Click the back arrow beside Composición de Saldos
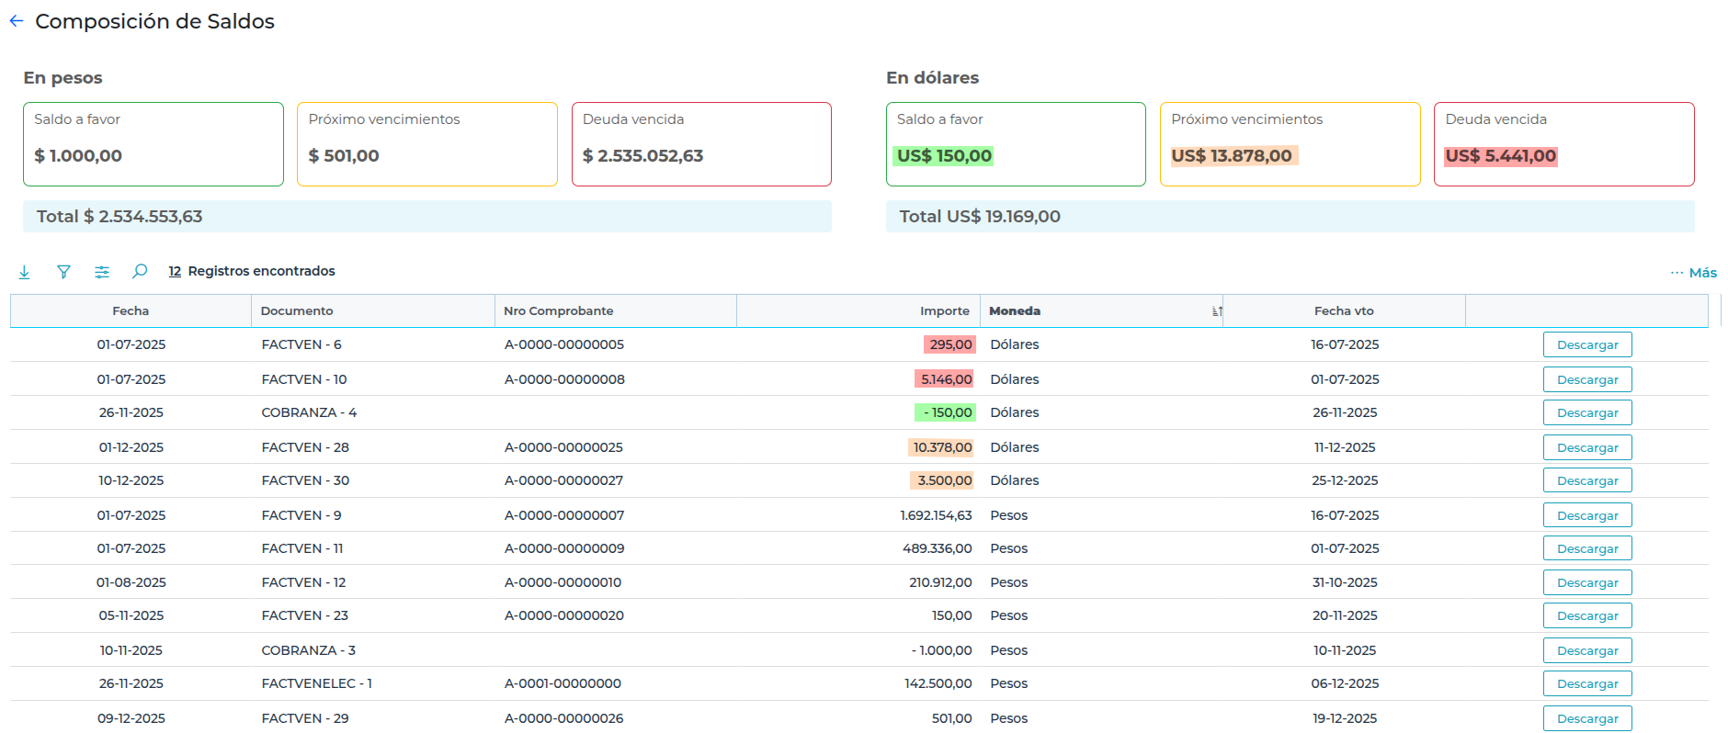The width and height of the screenshot is (1728, 733). coord(17,21)
